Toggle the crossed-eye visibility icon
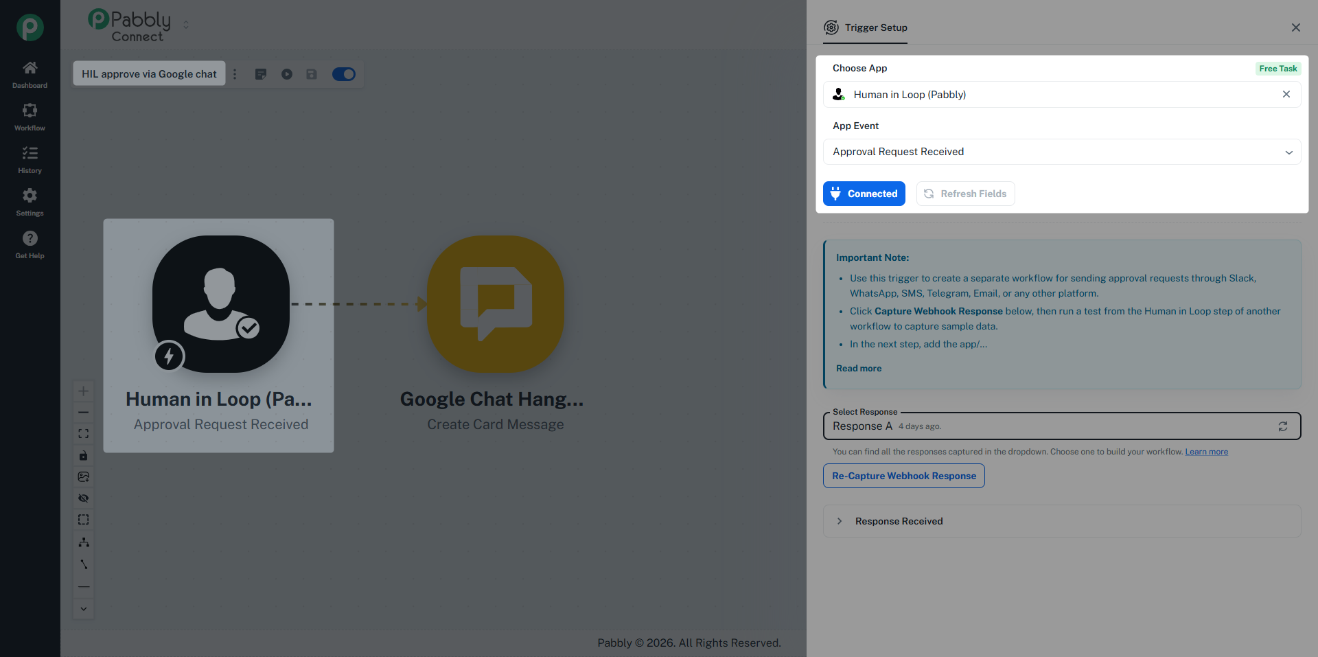 tap(83, 498)
